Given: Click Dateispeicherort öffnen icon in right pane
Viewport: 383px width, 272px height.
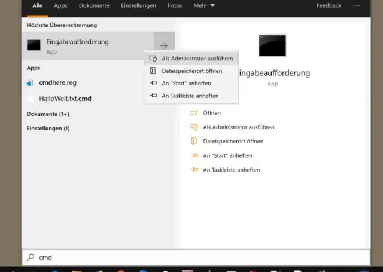Looking at the screenshot, I should (193, 142).
